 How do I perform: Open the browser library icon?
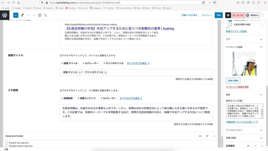click(238, 3)
